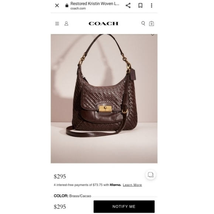Tap the coach.com address text
This screenshot has height=214, width=214.
[78, 8]
